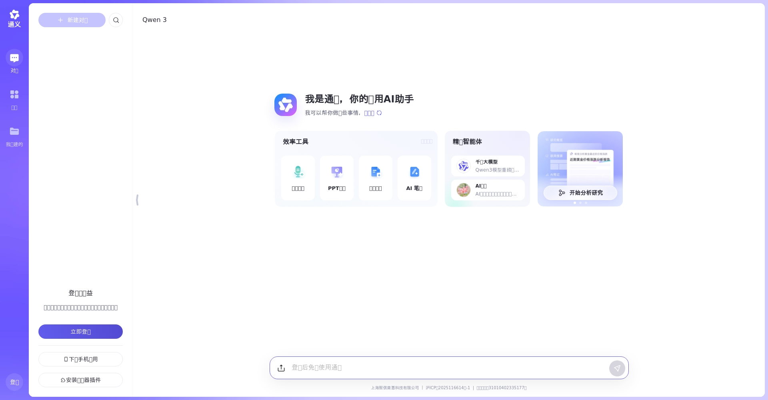Open the conversation search magnifier
Image resolution: width=768 pixels, height=400 pixels.
pos(116,20)
